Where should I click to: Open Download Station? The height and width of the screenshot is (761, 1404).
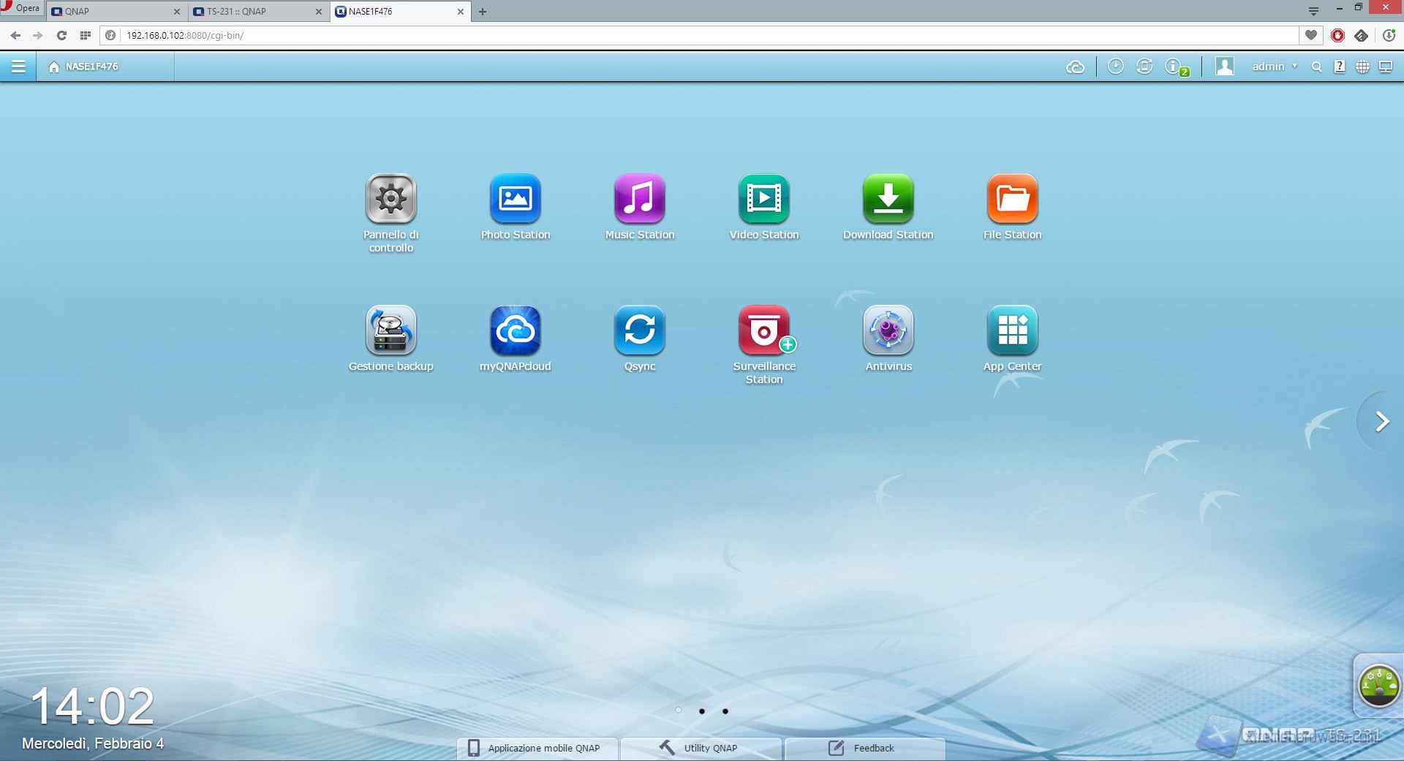pyautogui.click(x=888, y=199)
